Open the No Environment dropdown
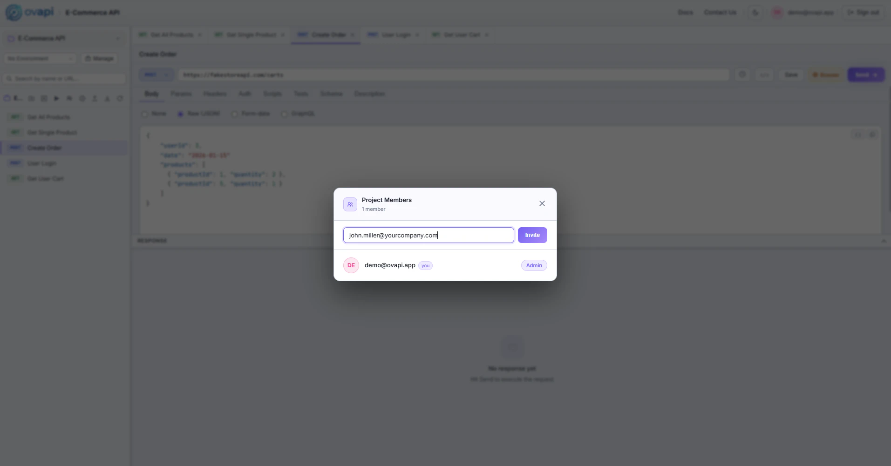 coord(40,59)
